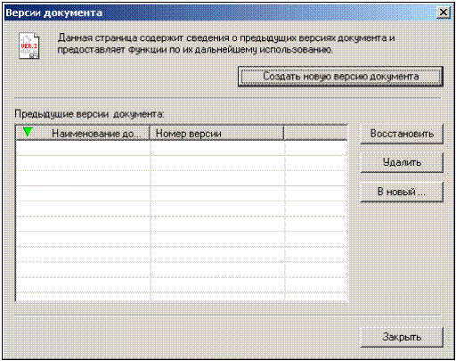Click first-row cell under unnamed third column
Screen dimensions: 456x361
tap(316, 148)
